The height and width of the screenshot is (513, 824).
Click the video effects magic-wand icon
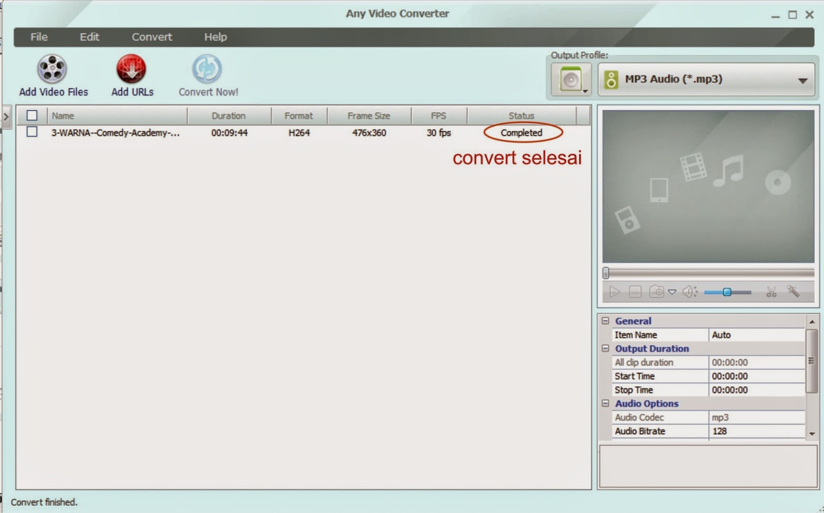pos(794,292)
